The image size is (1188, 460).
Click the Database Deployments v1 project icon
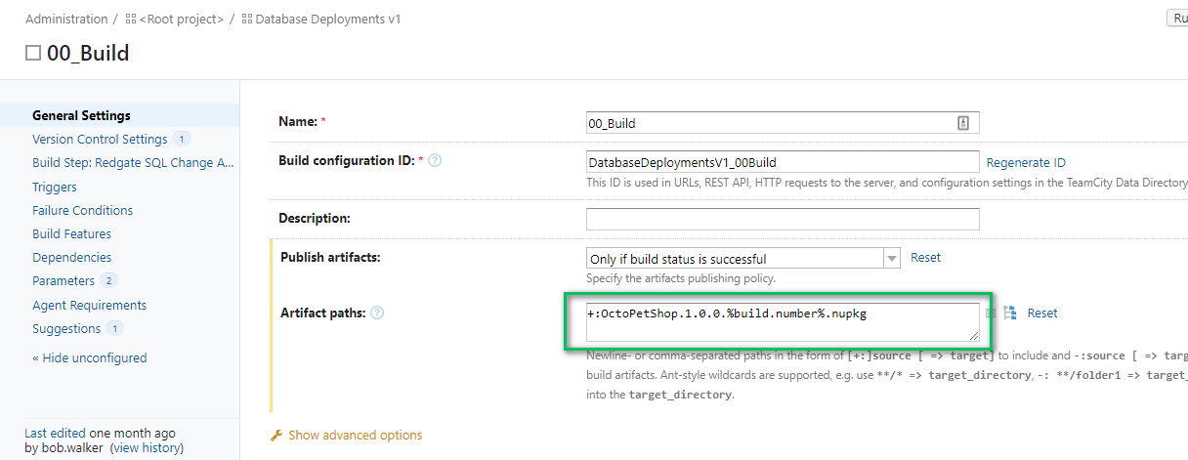(246, 20)
